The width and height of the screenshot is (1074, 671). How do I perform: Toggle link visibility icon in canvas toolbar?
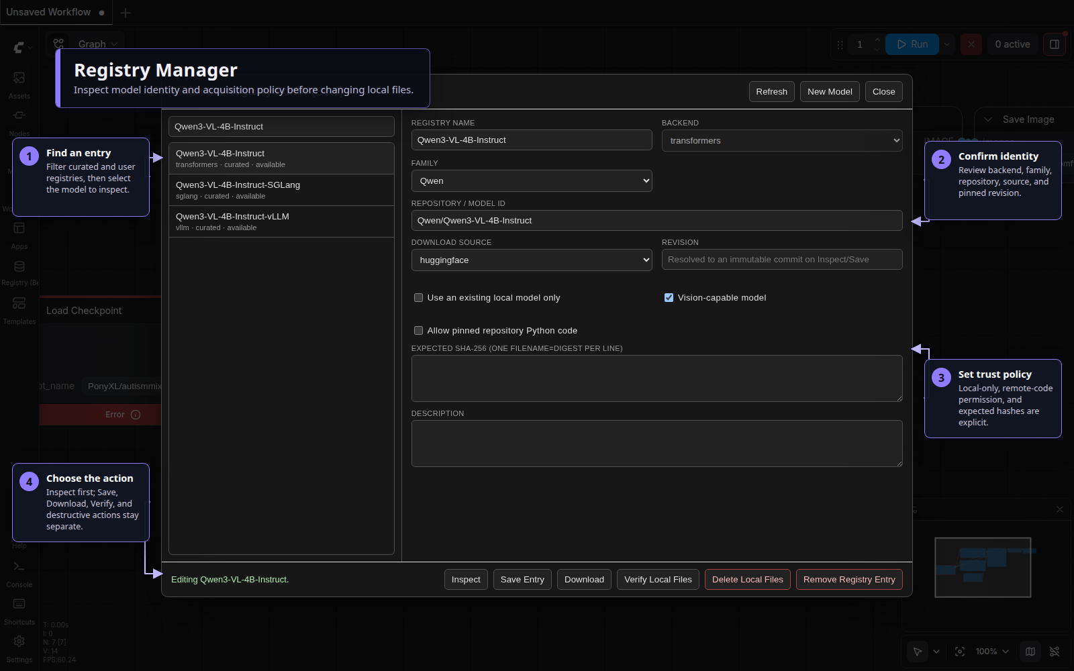click(x=1055, y=652)
